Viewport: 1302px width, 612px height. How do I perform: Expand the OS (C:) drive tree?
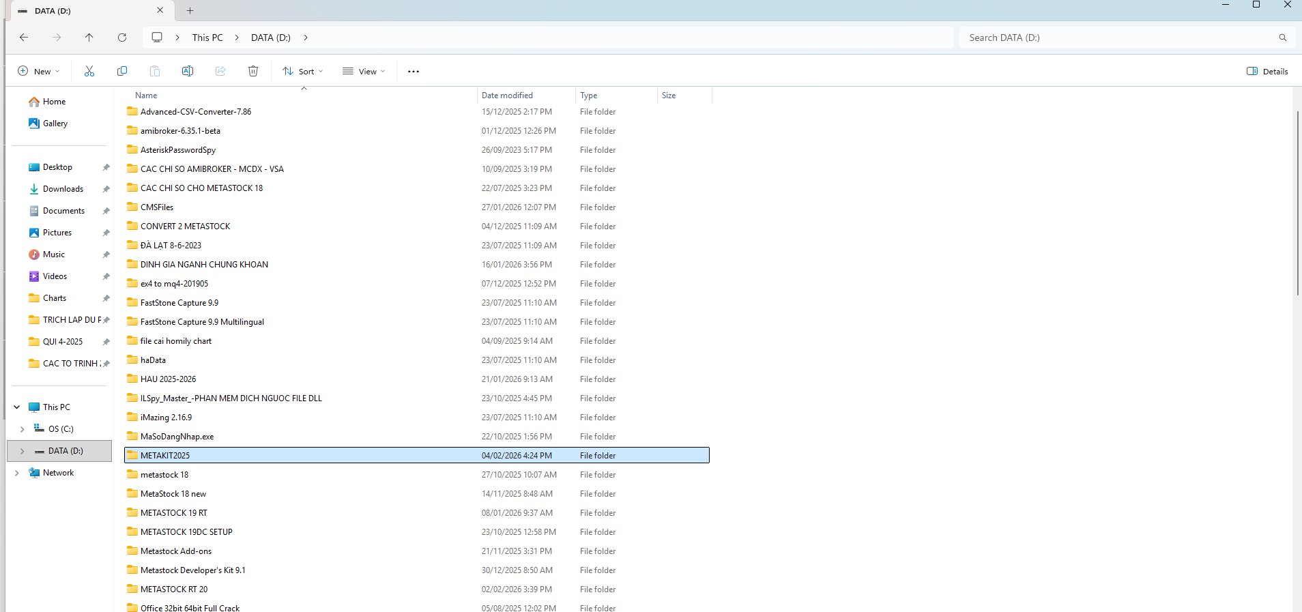[23, 429]
